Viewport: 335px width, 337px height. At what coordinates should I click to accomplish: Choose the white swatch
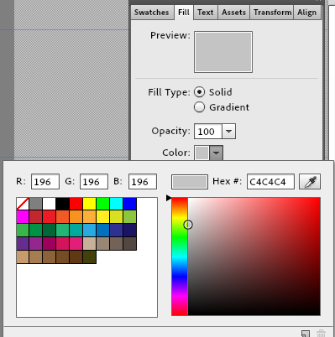[x=50, y=204]
